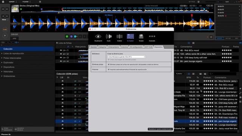Click the Comentarios column header in Lista de fichas
Image resolution: width=242 pixels, height=136 pixels.
tap(186, 47)
